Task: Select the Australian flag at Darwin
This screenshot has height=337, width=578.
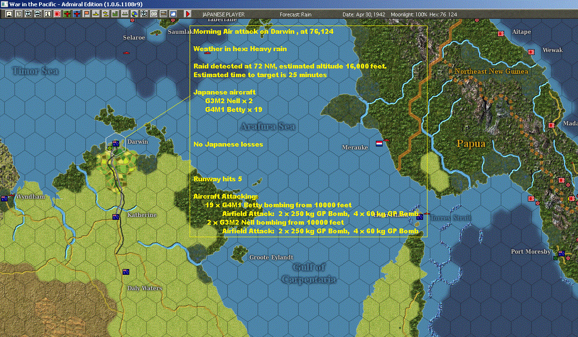Action: pyautogui.click(x=116, y=143)
